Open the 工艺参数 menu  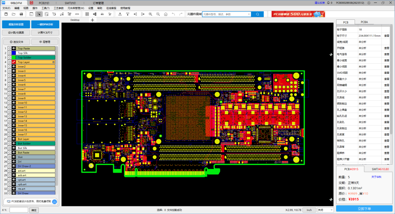click(x=59, y=8)
